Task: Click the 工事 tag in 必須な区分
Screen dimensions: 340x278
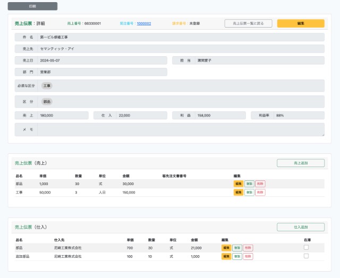Action: (47, 86)
